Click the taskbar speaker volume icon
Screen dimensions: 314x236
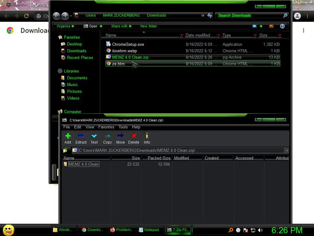tap(260, 230)
